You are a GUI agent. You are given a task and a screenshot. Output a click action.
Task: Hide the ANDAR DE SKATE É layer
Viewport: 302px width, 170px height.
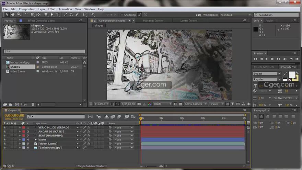click(x=5, y=132)
